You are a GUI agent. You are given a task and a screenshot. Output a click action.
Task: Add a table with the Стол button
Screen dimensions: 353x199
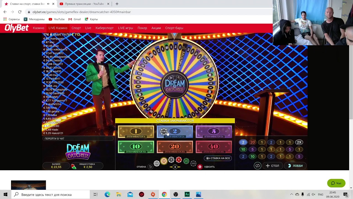(x=272, y=166)
